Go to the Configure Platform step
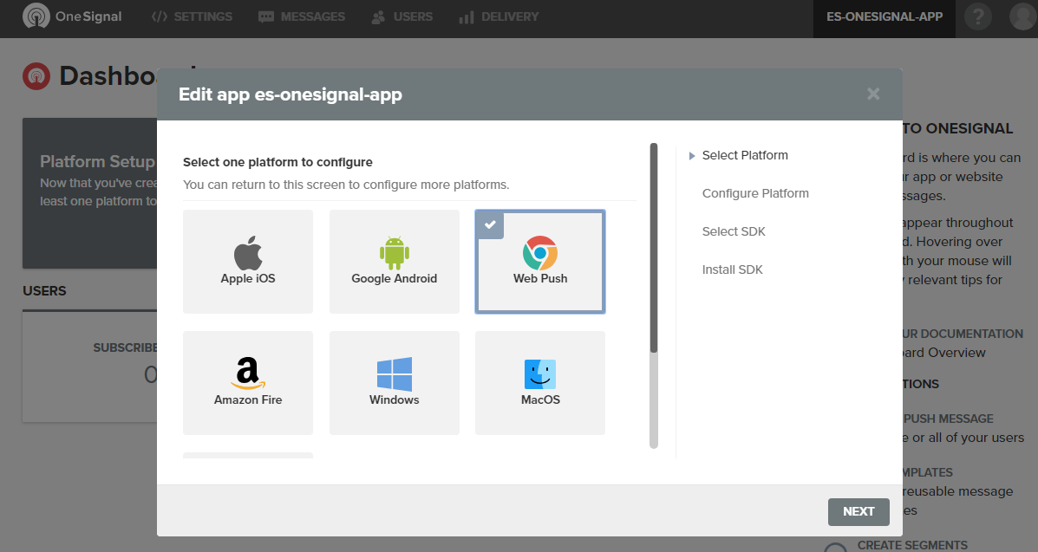 click(x=755, y=193)
